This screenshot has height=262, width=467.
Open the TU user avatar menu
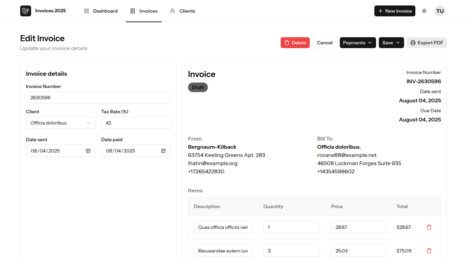[440, 11]
